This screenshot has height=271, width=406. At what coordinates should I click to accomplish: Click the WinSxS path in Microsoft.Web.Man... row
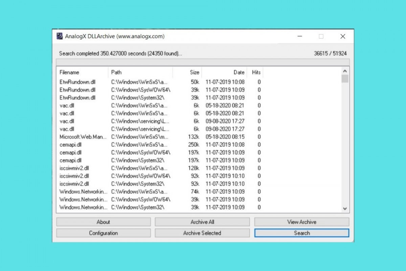coord(140,137)
